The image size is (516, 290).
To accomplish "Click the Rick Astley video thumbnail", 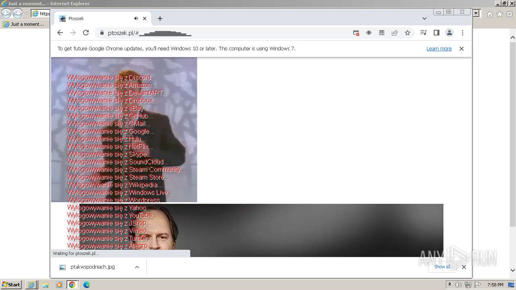I will tap(124, 130).
